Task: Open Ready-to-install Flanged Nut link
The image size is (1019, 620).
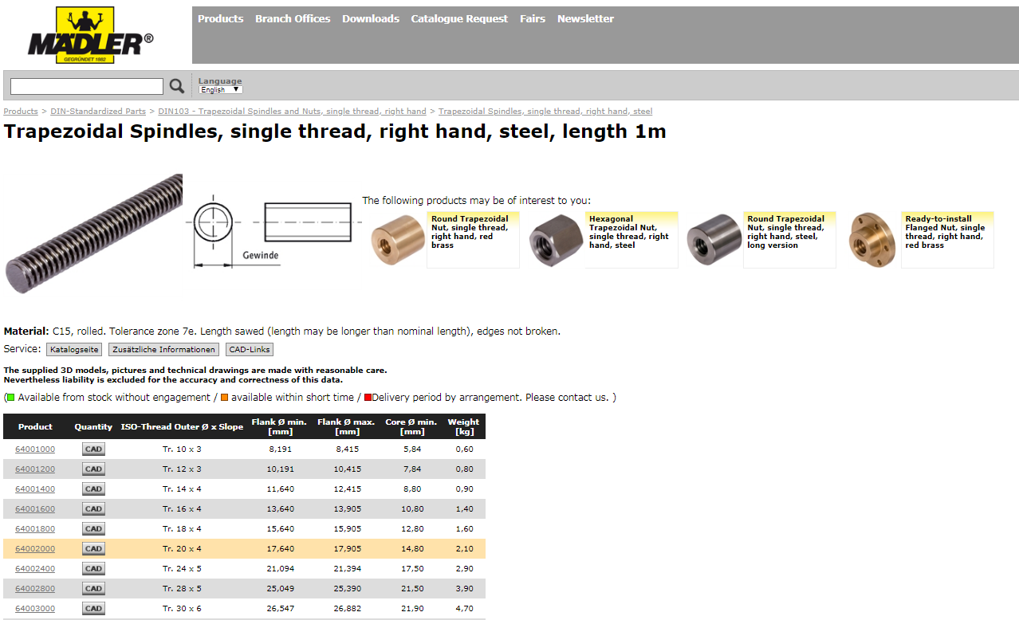Action: [945, 232]
